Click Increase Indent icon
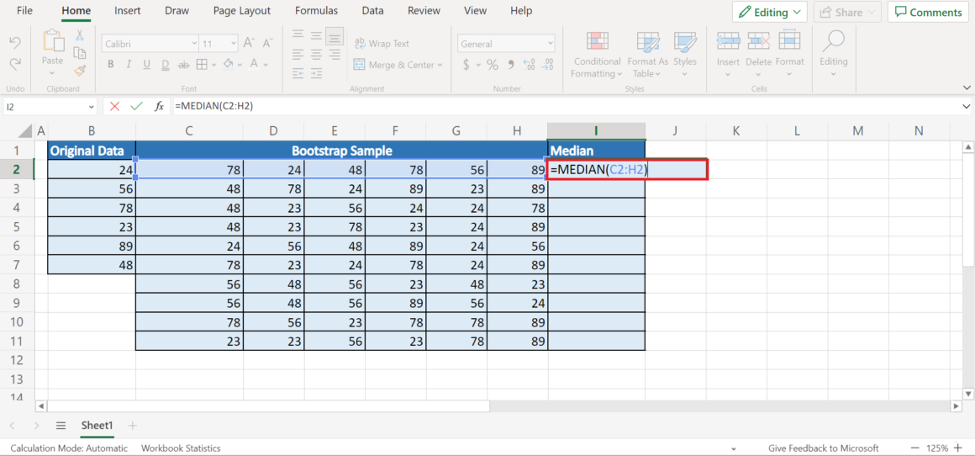This screenshot has width=975, height=456. point(317,73)
